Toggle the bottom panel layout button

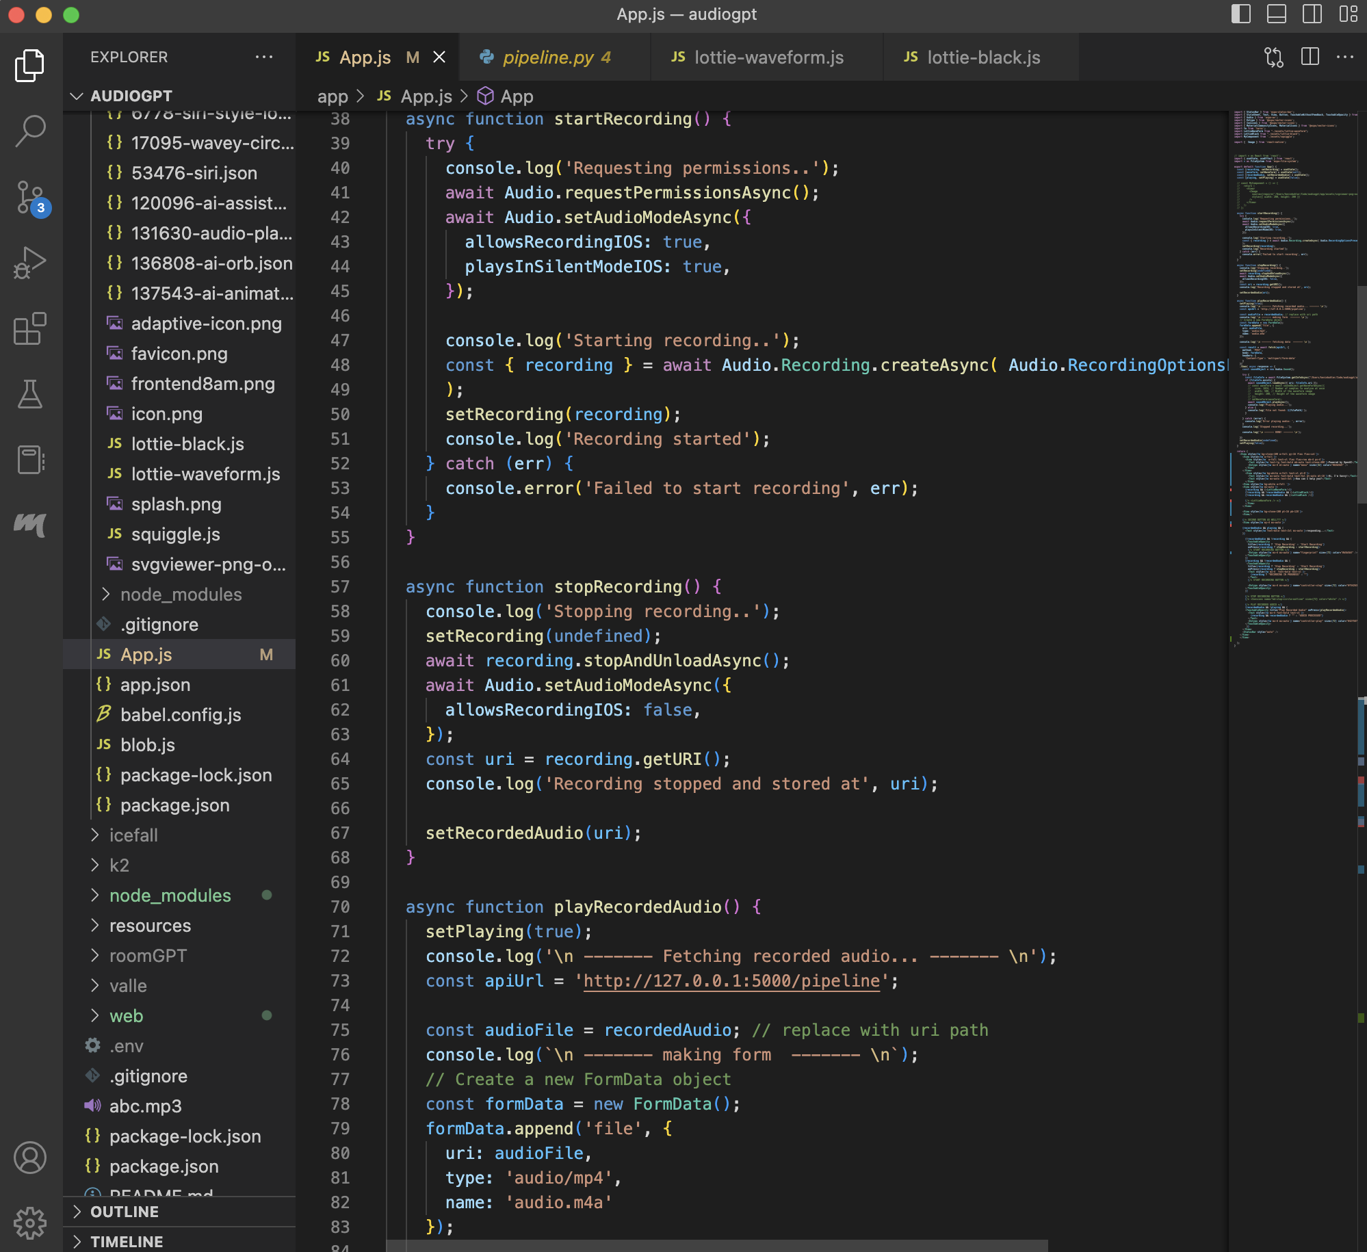coord(1276,14)
